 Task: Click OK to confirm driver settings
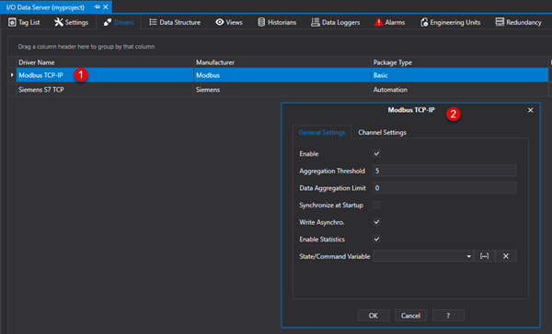(374, 316)
